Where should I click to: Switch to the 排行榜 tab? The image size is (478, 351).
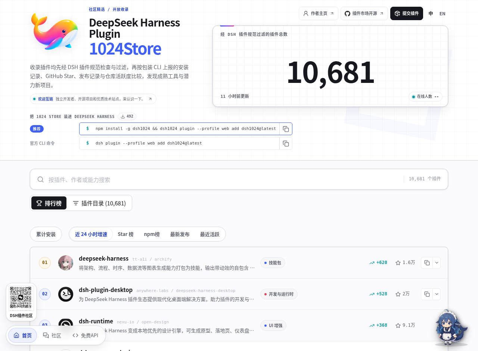click(x=49, y=203)
